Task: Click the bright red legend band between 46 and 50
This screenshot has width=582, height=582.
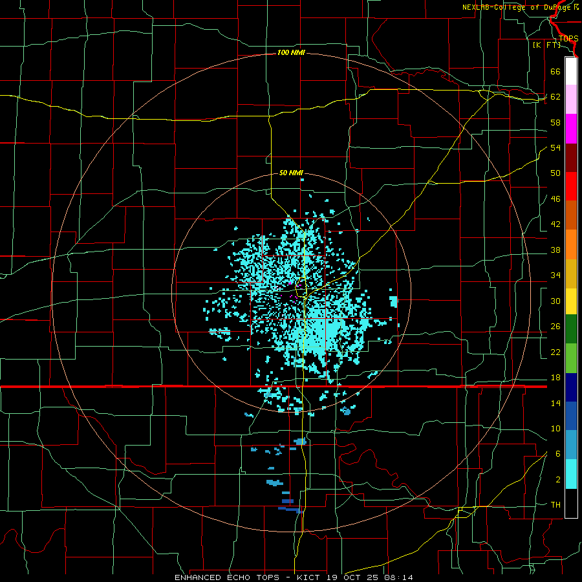Action: [x=571, y=187]
